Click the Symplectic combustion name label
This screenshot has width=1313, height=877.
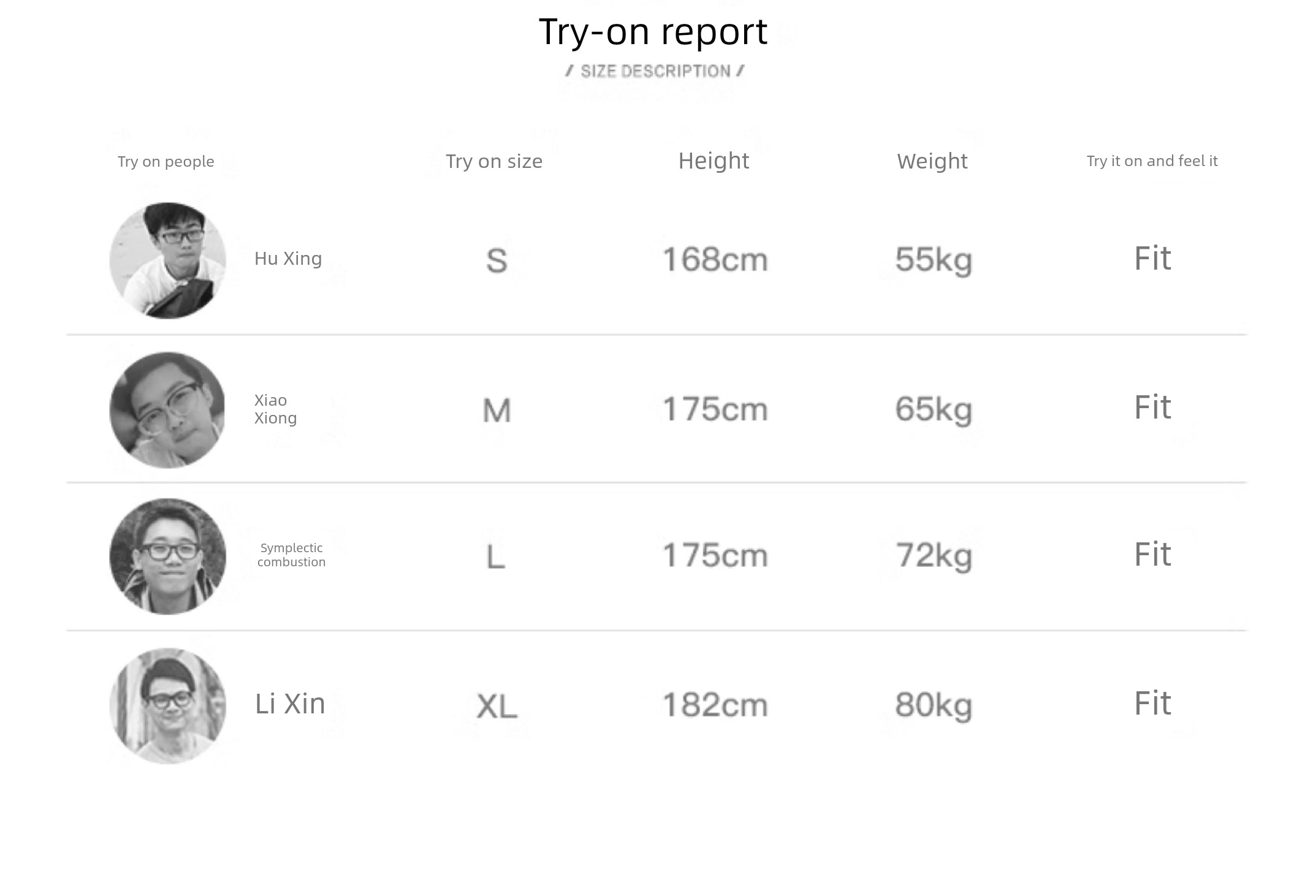point(291,555)
